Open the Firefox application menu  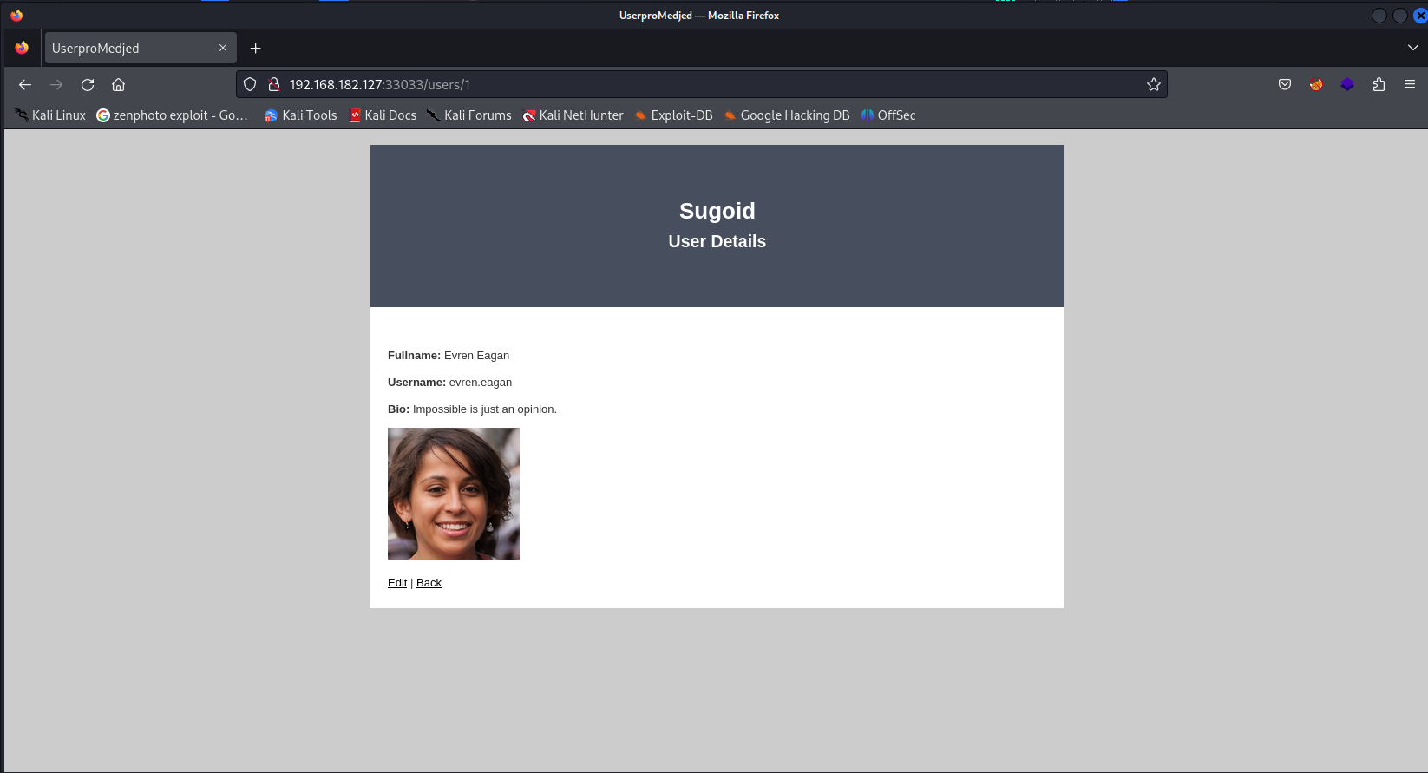[x=1410, y=85]
